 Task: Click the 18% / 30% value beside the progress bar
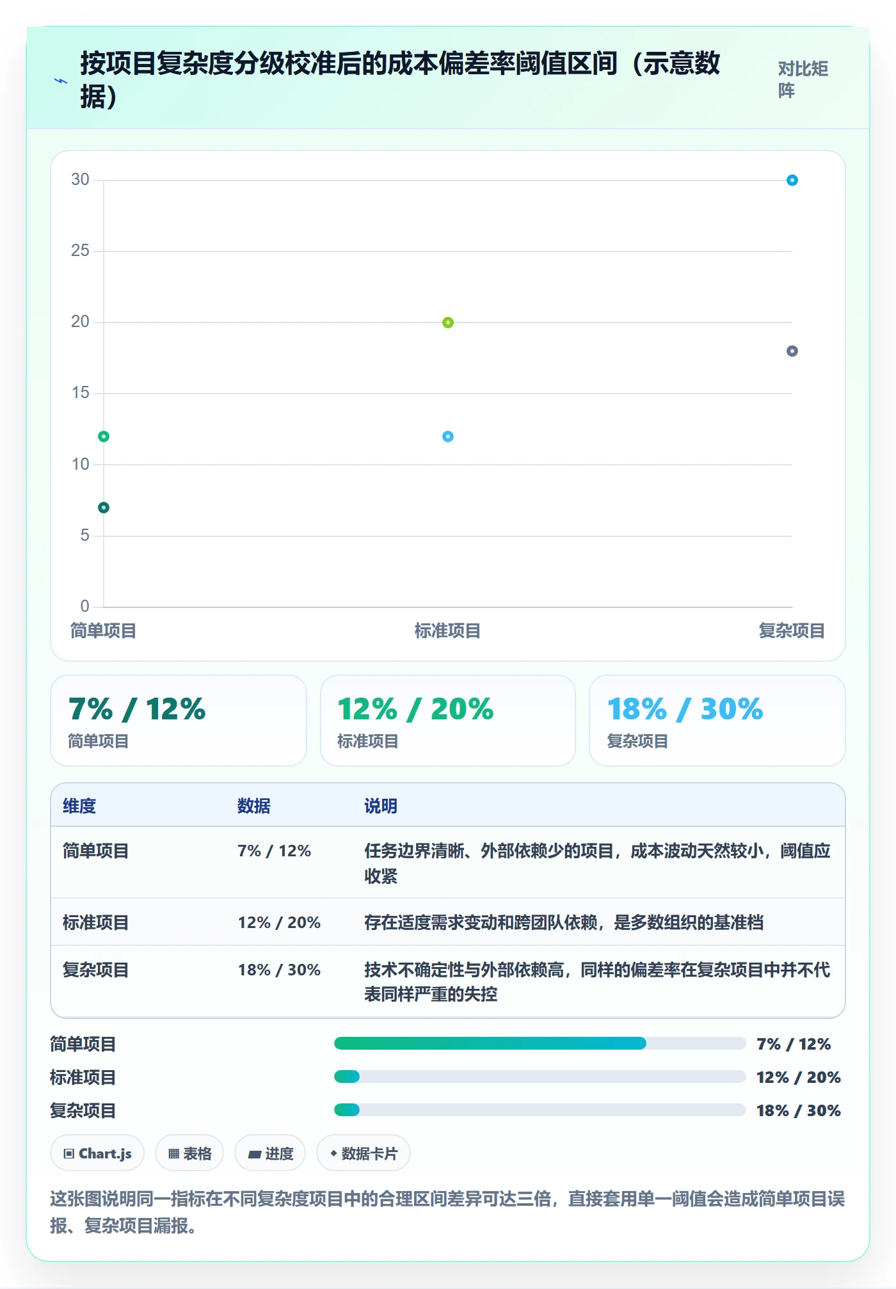tap(799, 1110)
